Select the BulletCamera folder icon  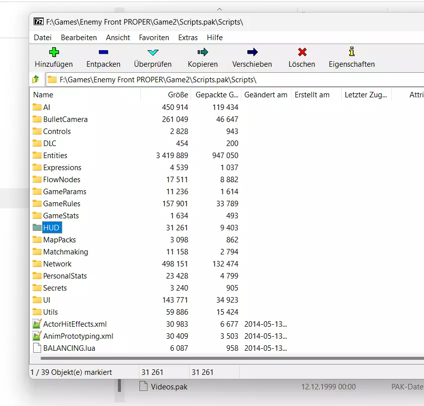(37, 119)
